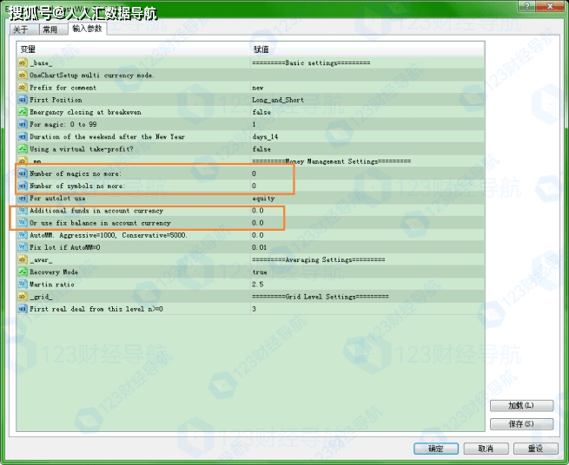Select the 'First Position' variable name
Image resolution: width=569 pixels, height=465 pixels.
tap(56, 100)
